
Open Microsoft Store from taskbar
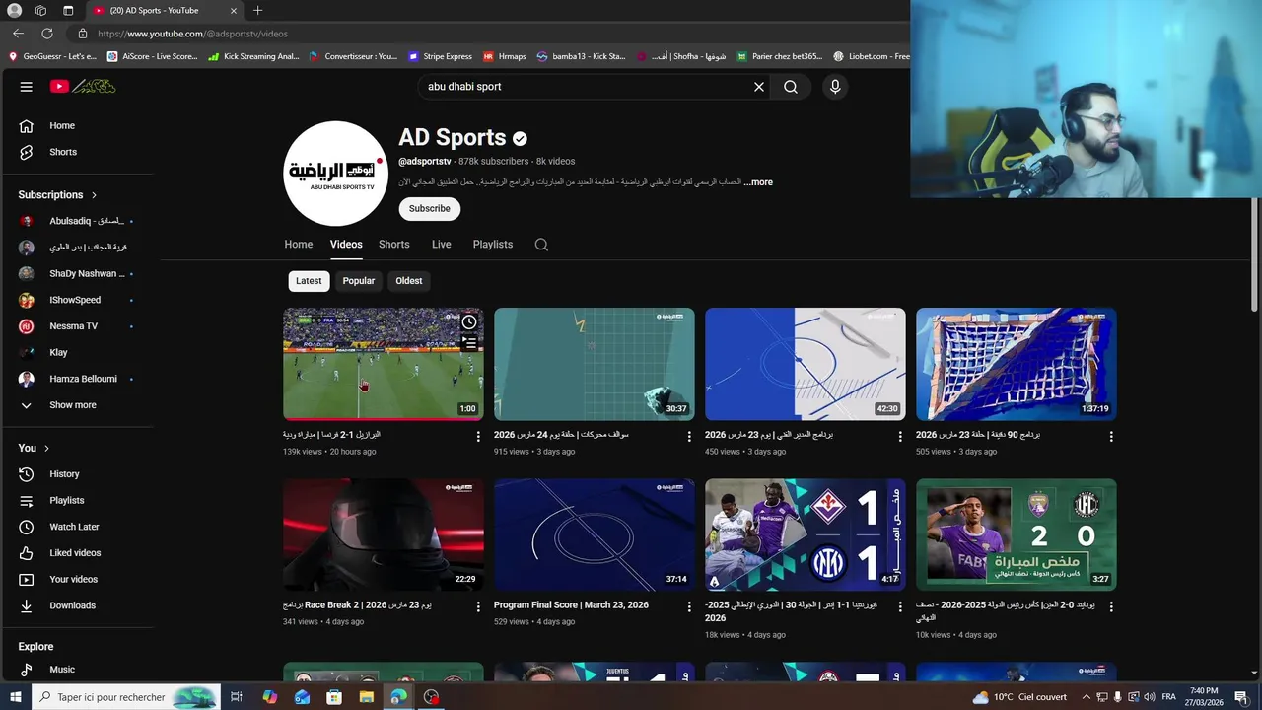pos(334,697)
